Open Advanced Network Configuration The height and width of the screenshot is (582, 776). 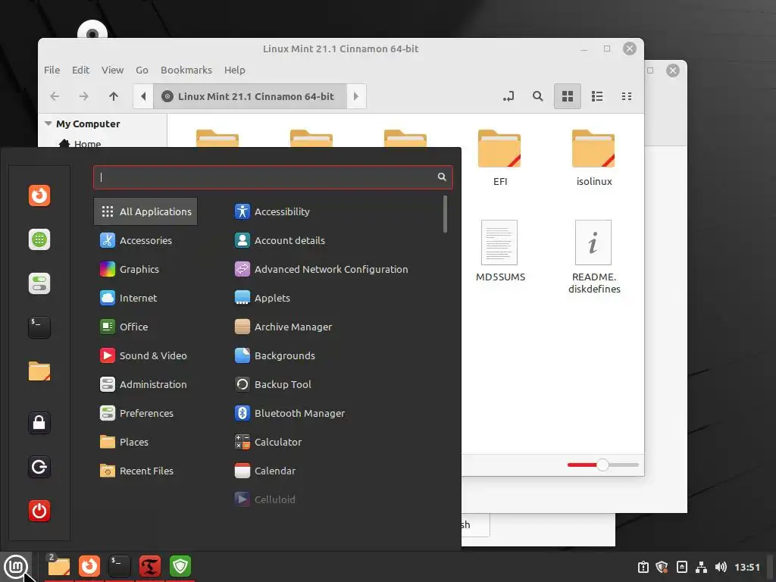point(321,269)
